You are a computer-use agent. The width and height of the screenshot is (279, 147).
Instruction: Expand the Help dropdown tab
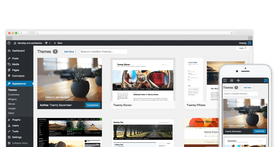[242, 48]
